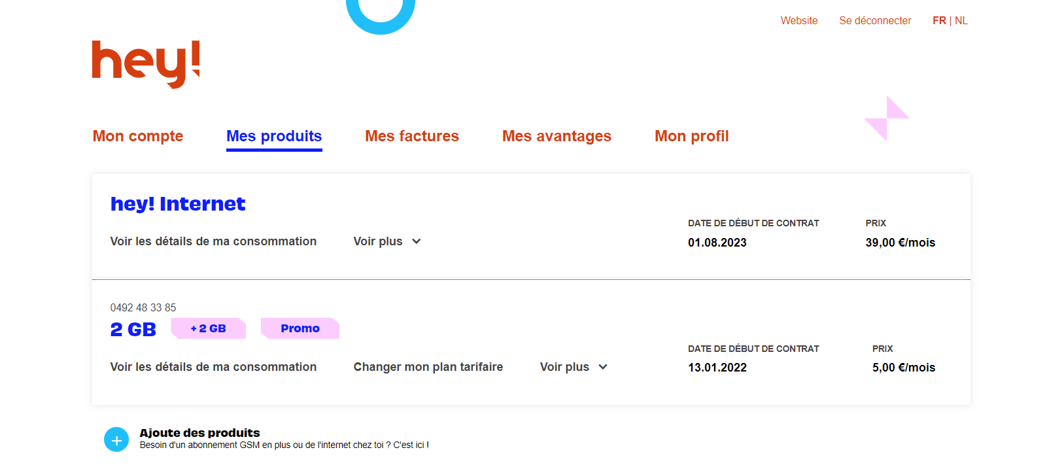Screen dimensions: 1064x467
Task: Click 'Changer mon plan tarifaire'
Action: coord(428,367)
